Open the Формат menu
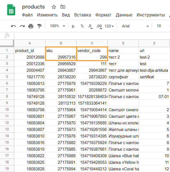The height and width of the screenshot is (172, 170). (x=103, y=15)
